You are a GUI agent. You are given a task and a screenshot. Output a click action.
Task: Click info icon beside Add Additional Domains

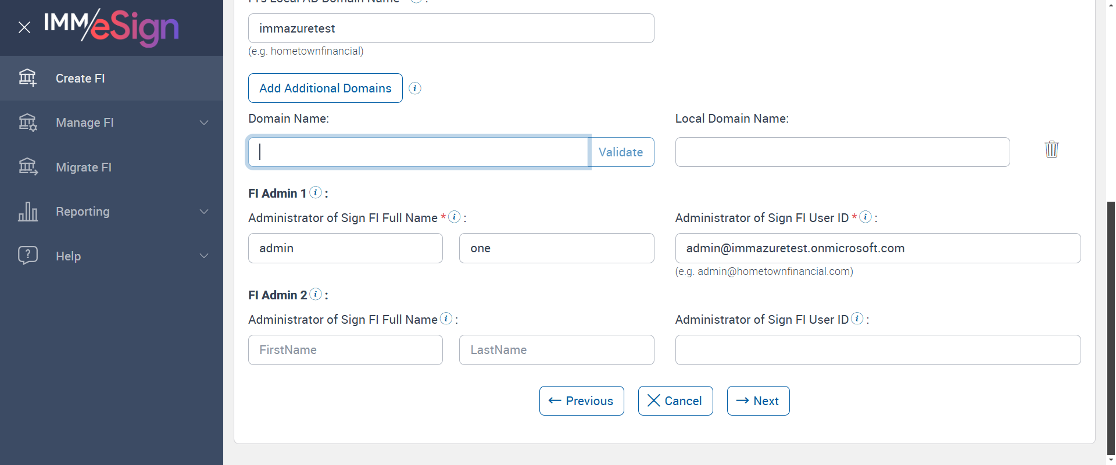point(415,88)
